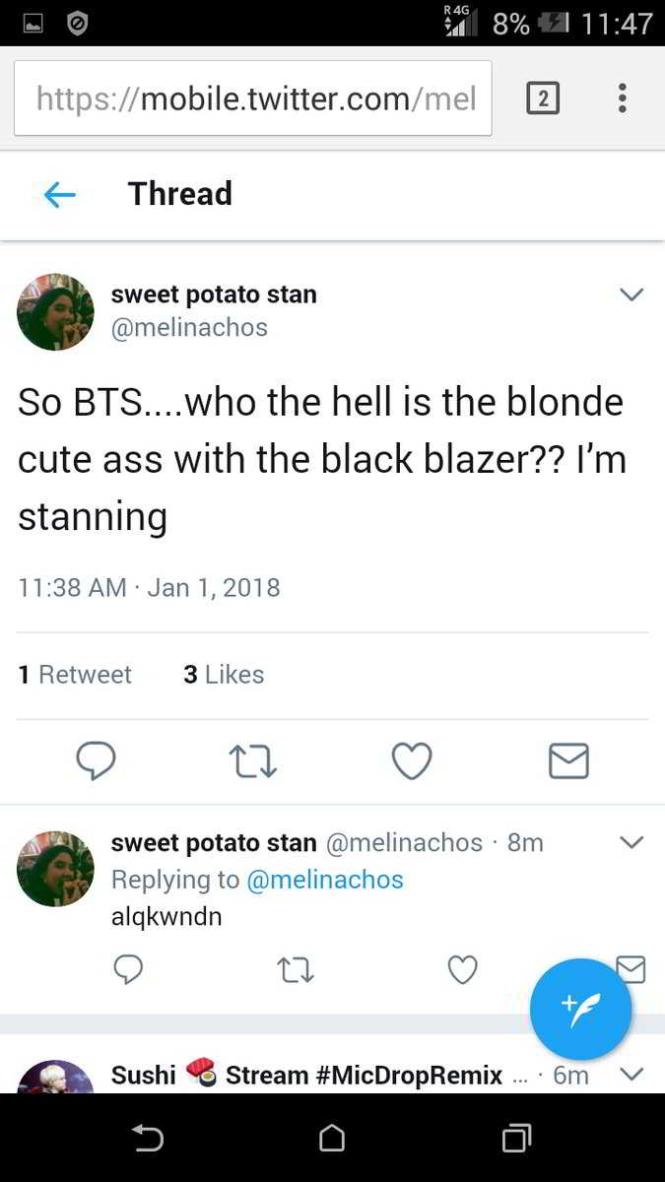Viewport: 665px width, 1182px height.
Task: Open Chrome three-dot overflow menu
Action: (x=622, y=98)
